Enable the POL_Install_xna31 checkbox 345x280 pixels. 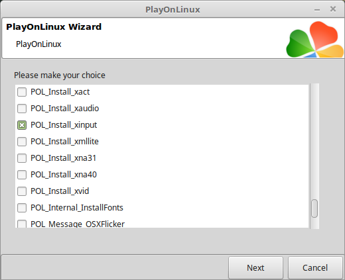[x=22, y=158]
